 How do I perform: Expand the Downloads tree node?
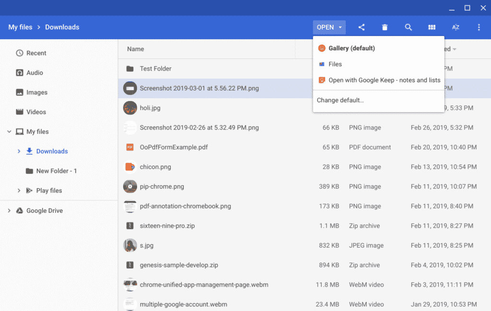19,151
